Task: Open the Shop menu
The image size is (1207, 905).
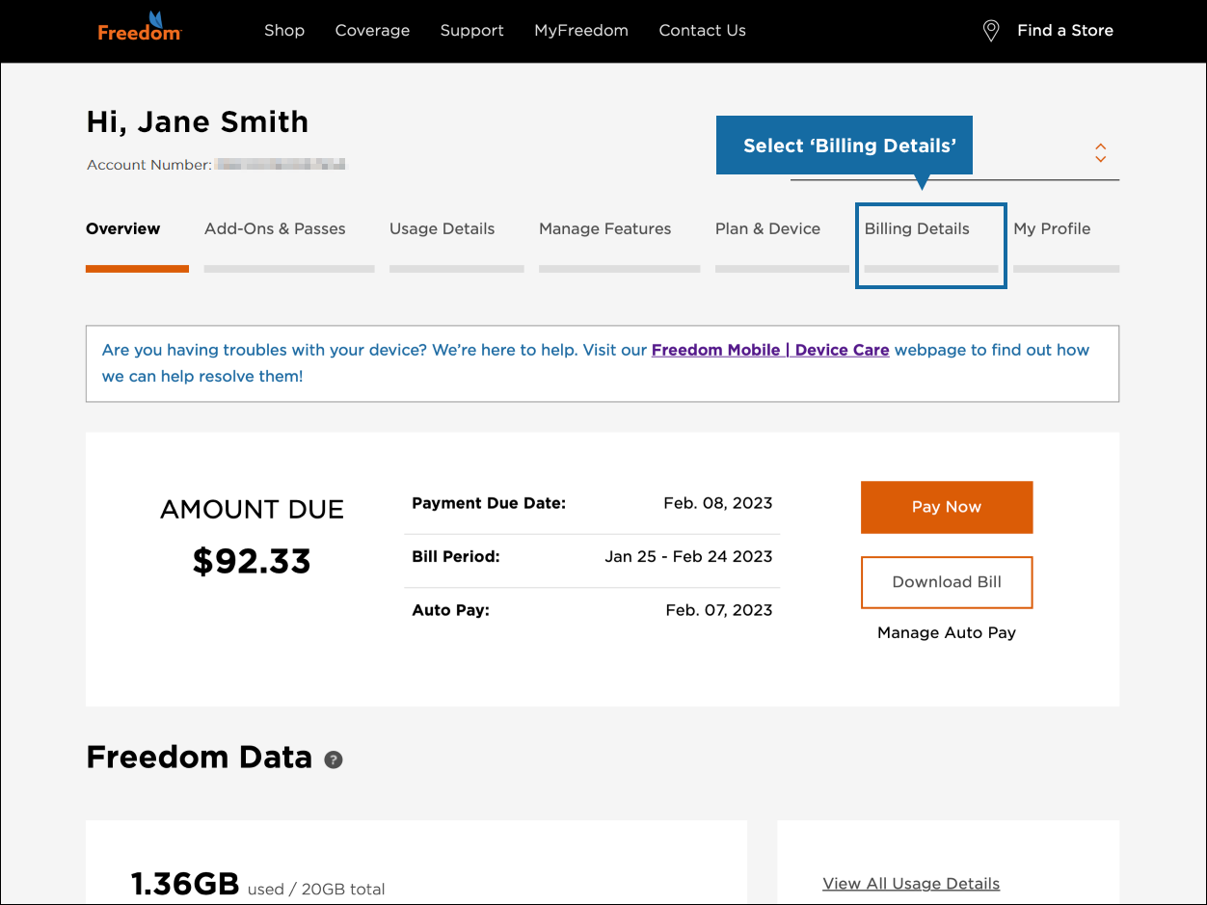Action: click(x=284, y=30)
